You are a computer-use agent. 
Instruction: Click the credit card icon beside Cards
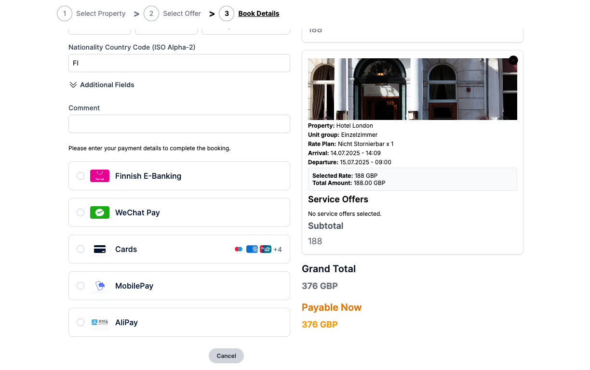pyautogui.click(x=100, y=249)
